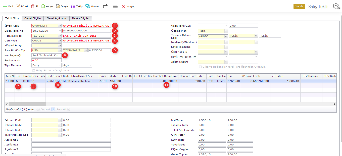Click the swap arrows toolbar icon
342x156 pixels.
pos(105,6)
